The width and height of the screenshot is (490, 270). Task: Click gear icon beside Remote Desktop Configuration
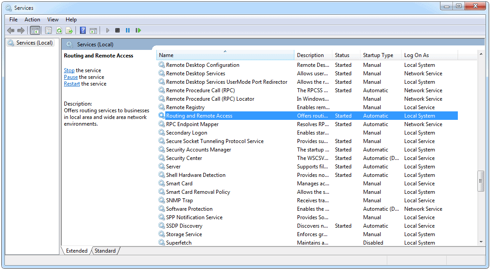(x=161, y=65)
